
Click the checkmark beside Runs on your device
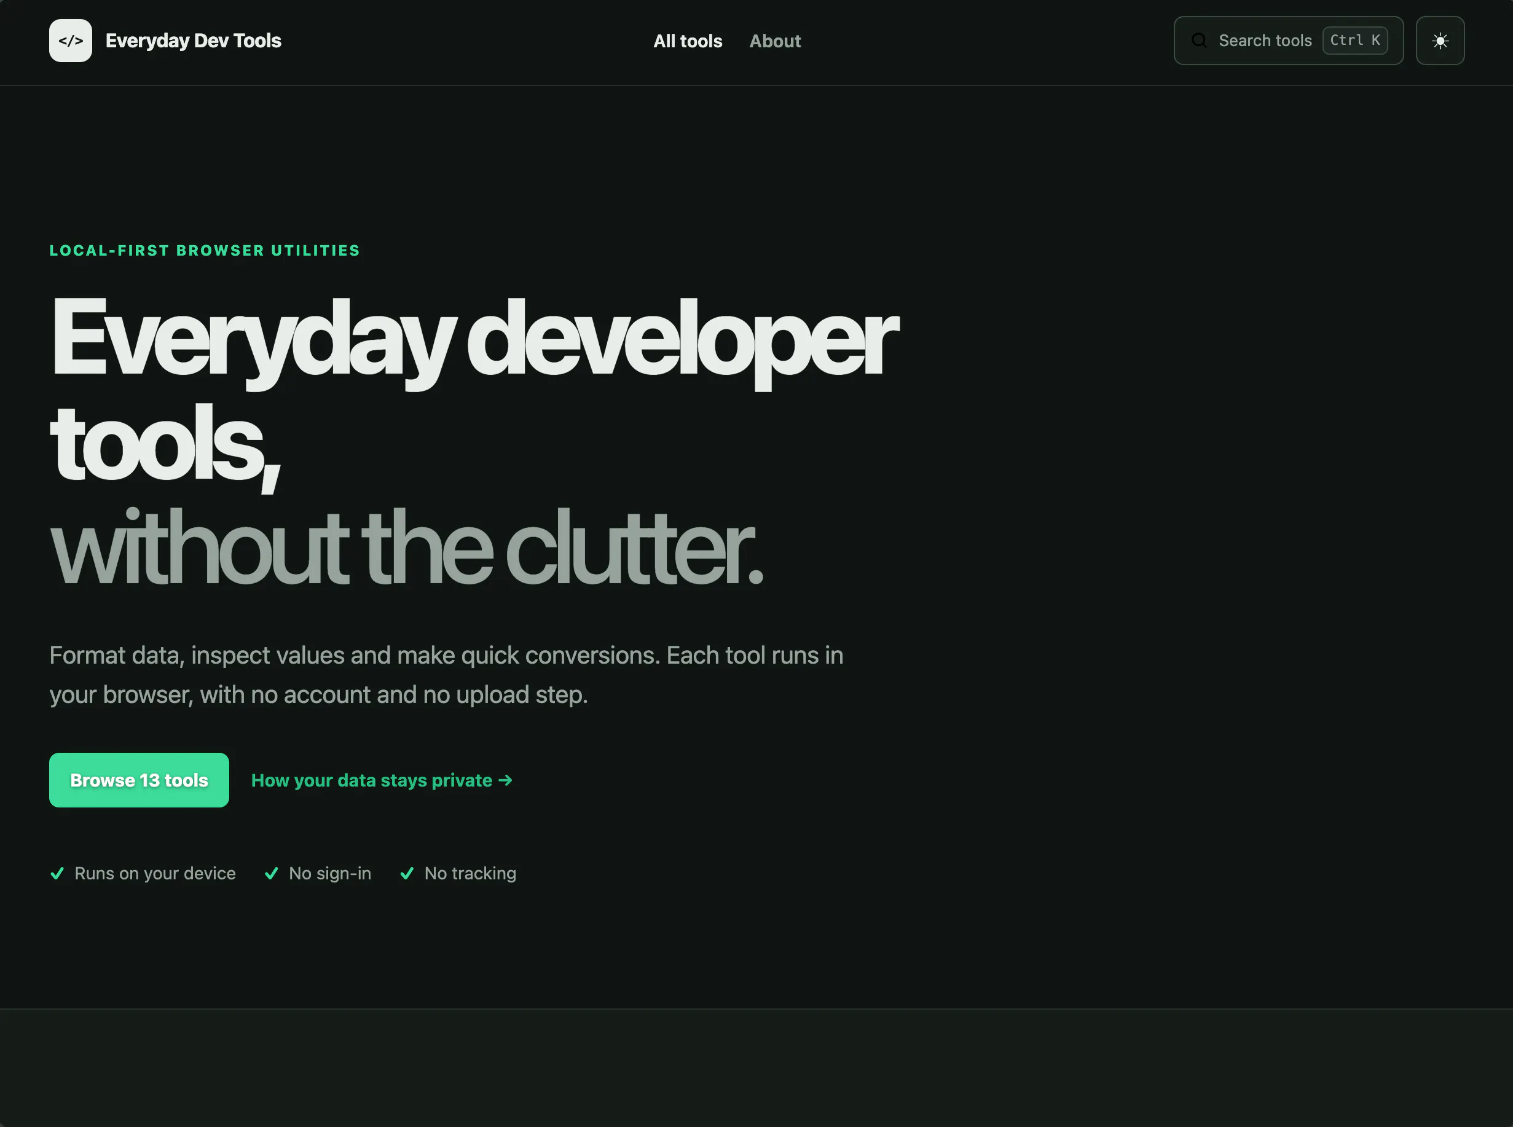[57, 873]
